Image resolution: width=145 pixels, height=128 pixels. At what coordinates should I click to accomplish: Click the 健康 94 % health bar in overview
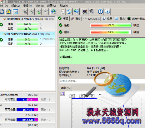111,32
